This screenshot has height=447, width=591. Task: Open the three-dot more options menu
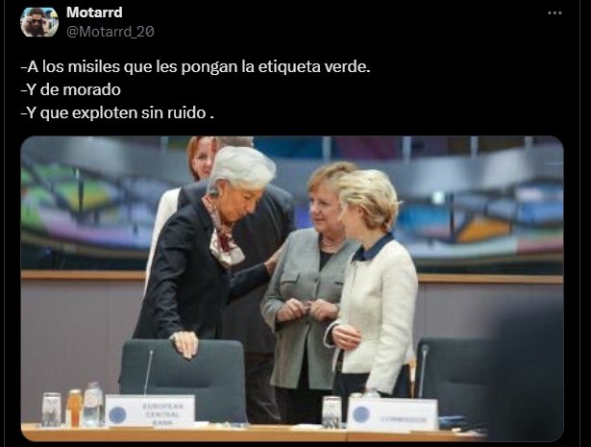[x=554, y=12]
